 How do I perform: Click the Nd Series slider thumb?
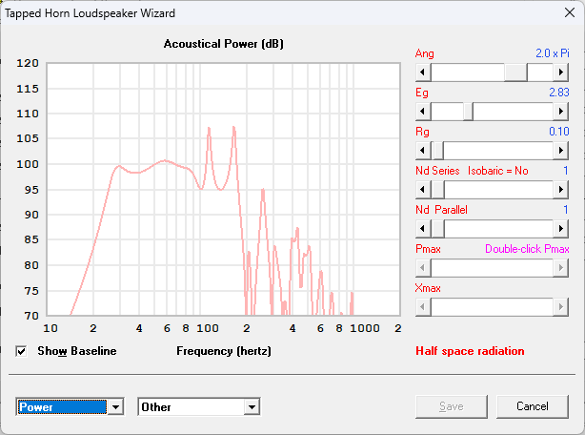pos(437,190)
